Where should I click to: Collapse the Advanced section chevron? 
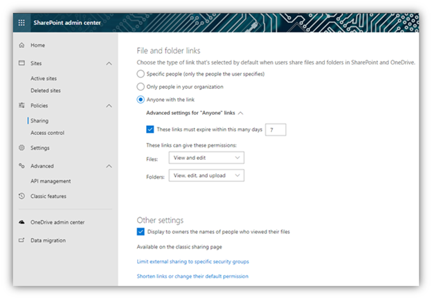pos(109,166)
